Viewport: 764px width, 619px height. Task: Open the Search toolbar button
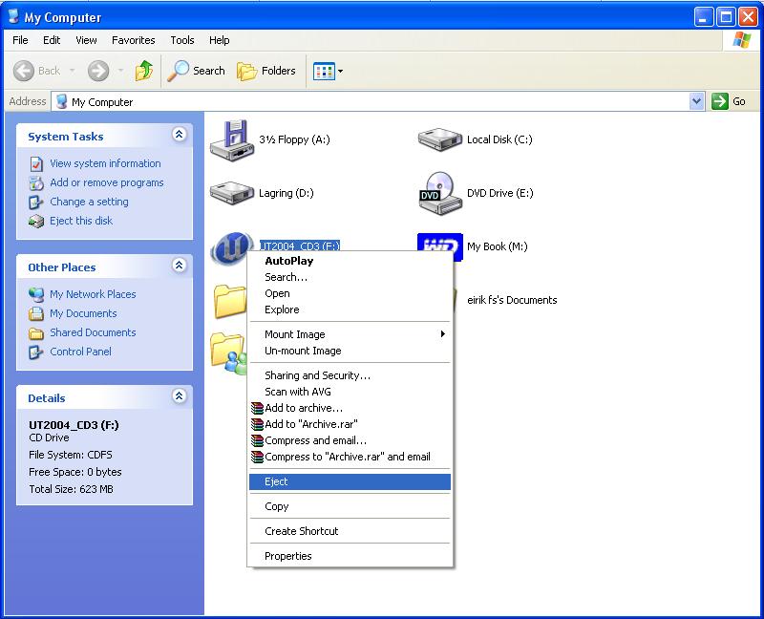pos(197,71)
